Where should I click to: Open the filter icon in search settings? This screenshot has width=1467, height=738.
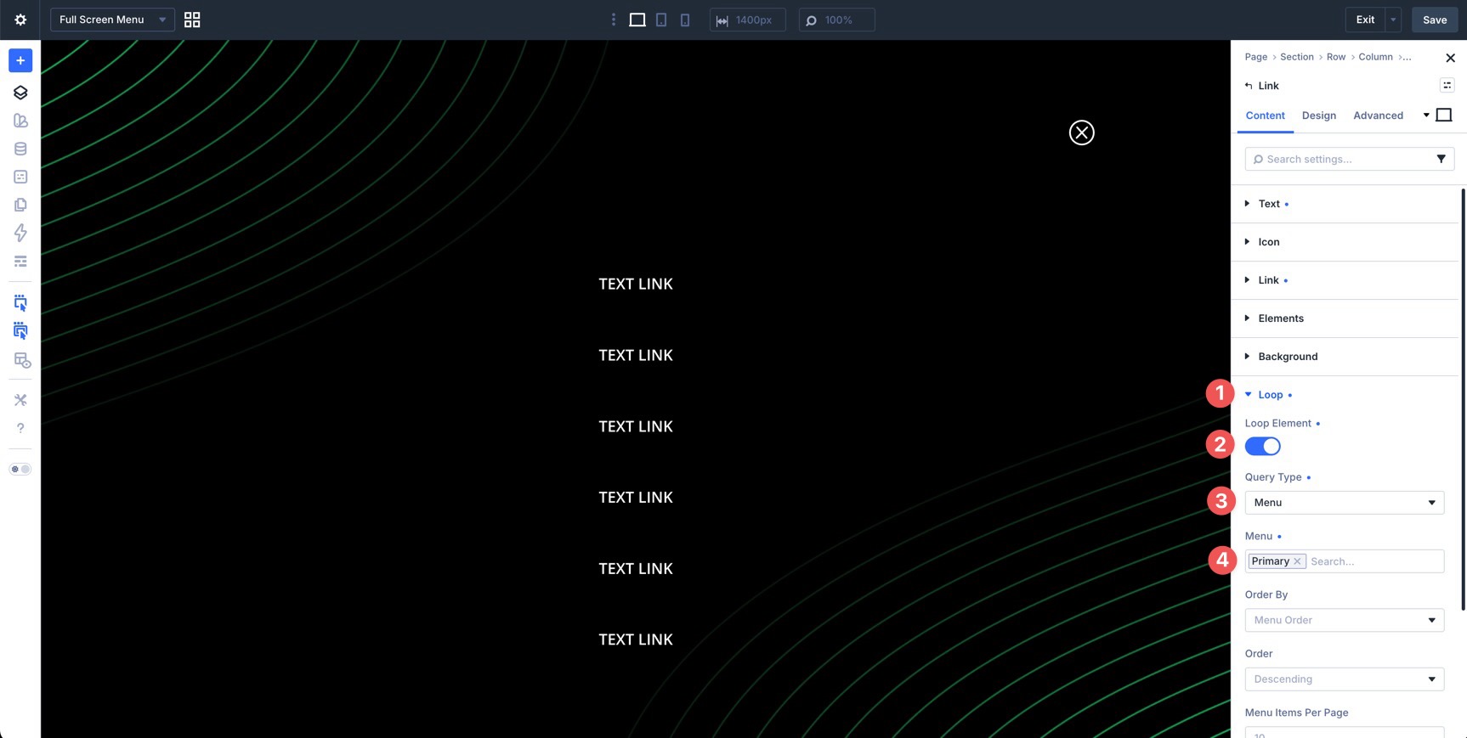pyautogui.click(x=1441, y=159)
